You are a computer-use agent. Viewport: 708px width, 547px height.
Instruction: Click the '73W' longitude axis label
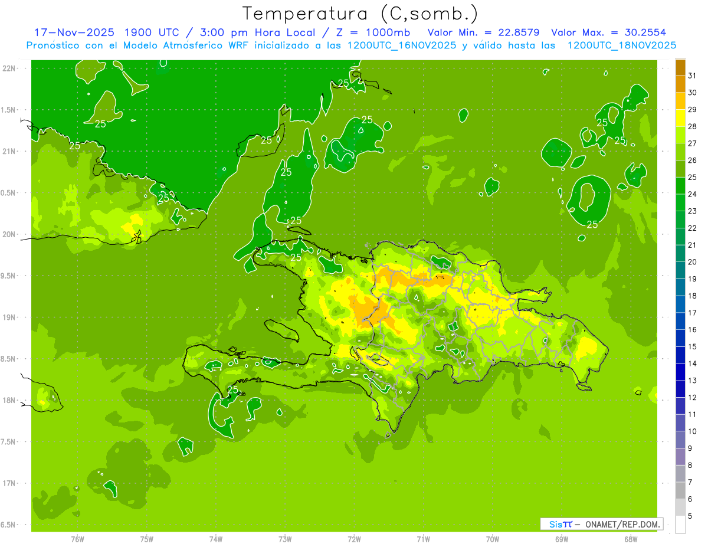285,539
